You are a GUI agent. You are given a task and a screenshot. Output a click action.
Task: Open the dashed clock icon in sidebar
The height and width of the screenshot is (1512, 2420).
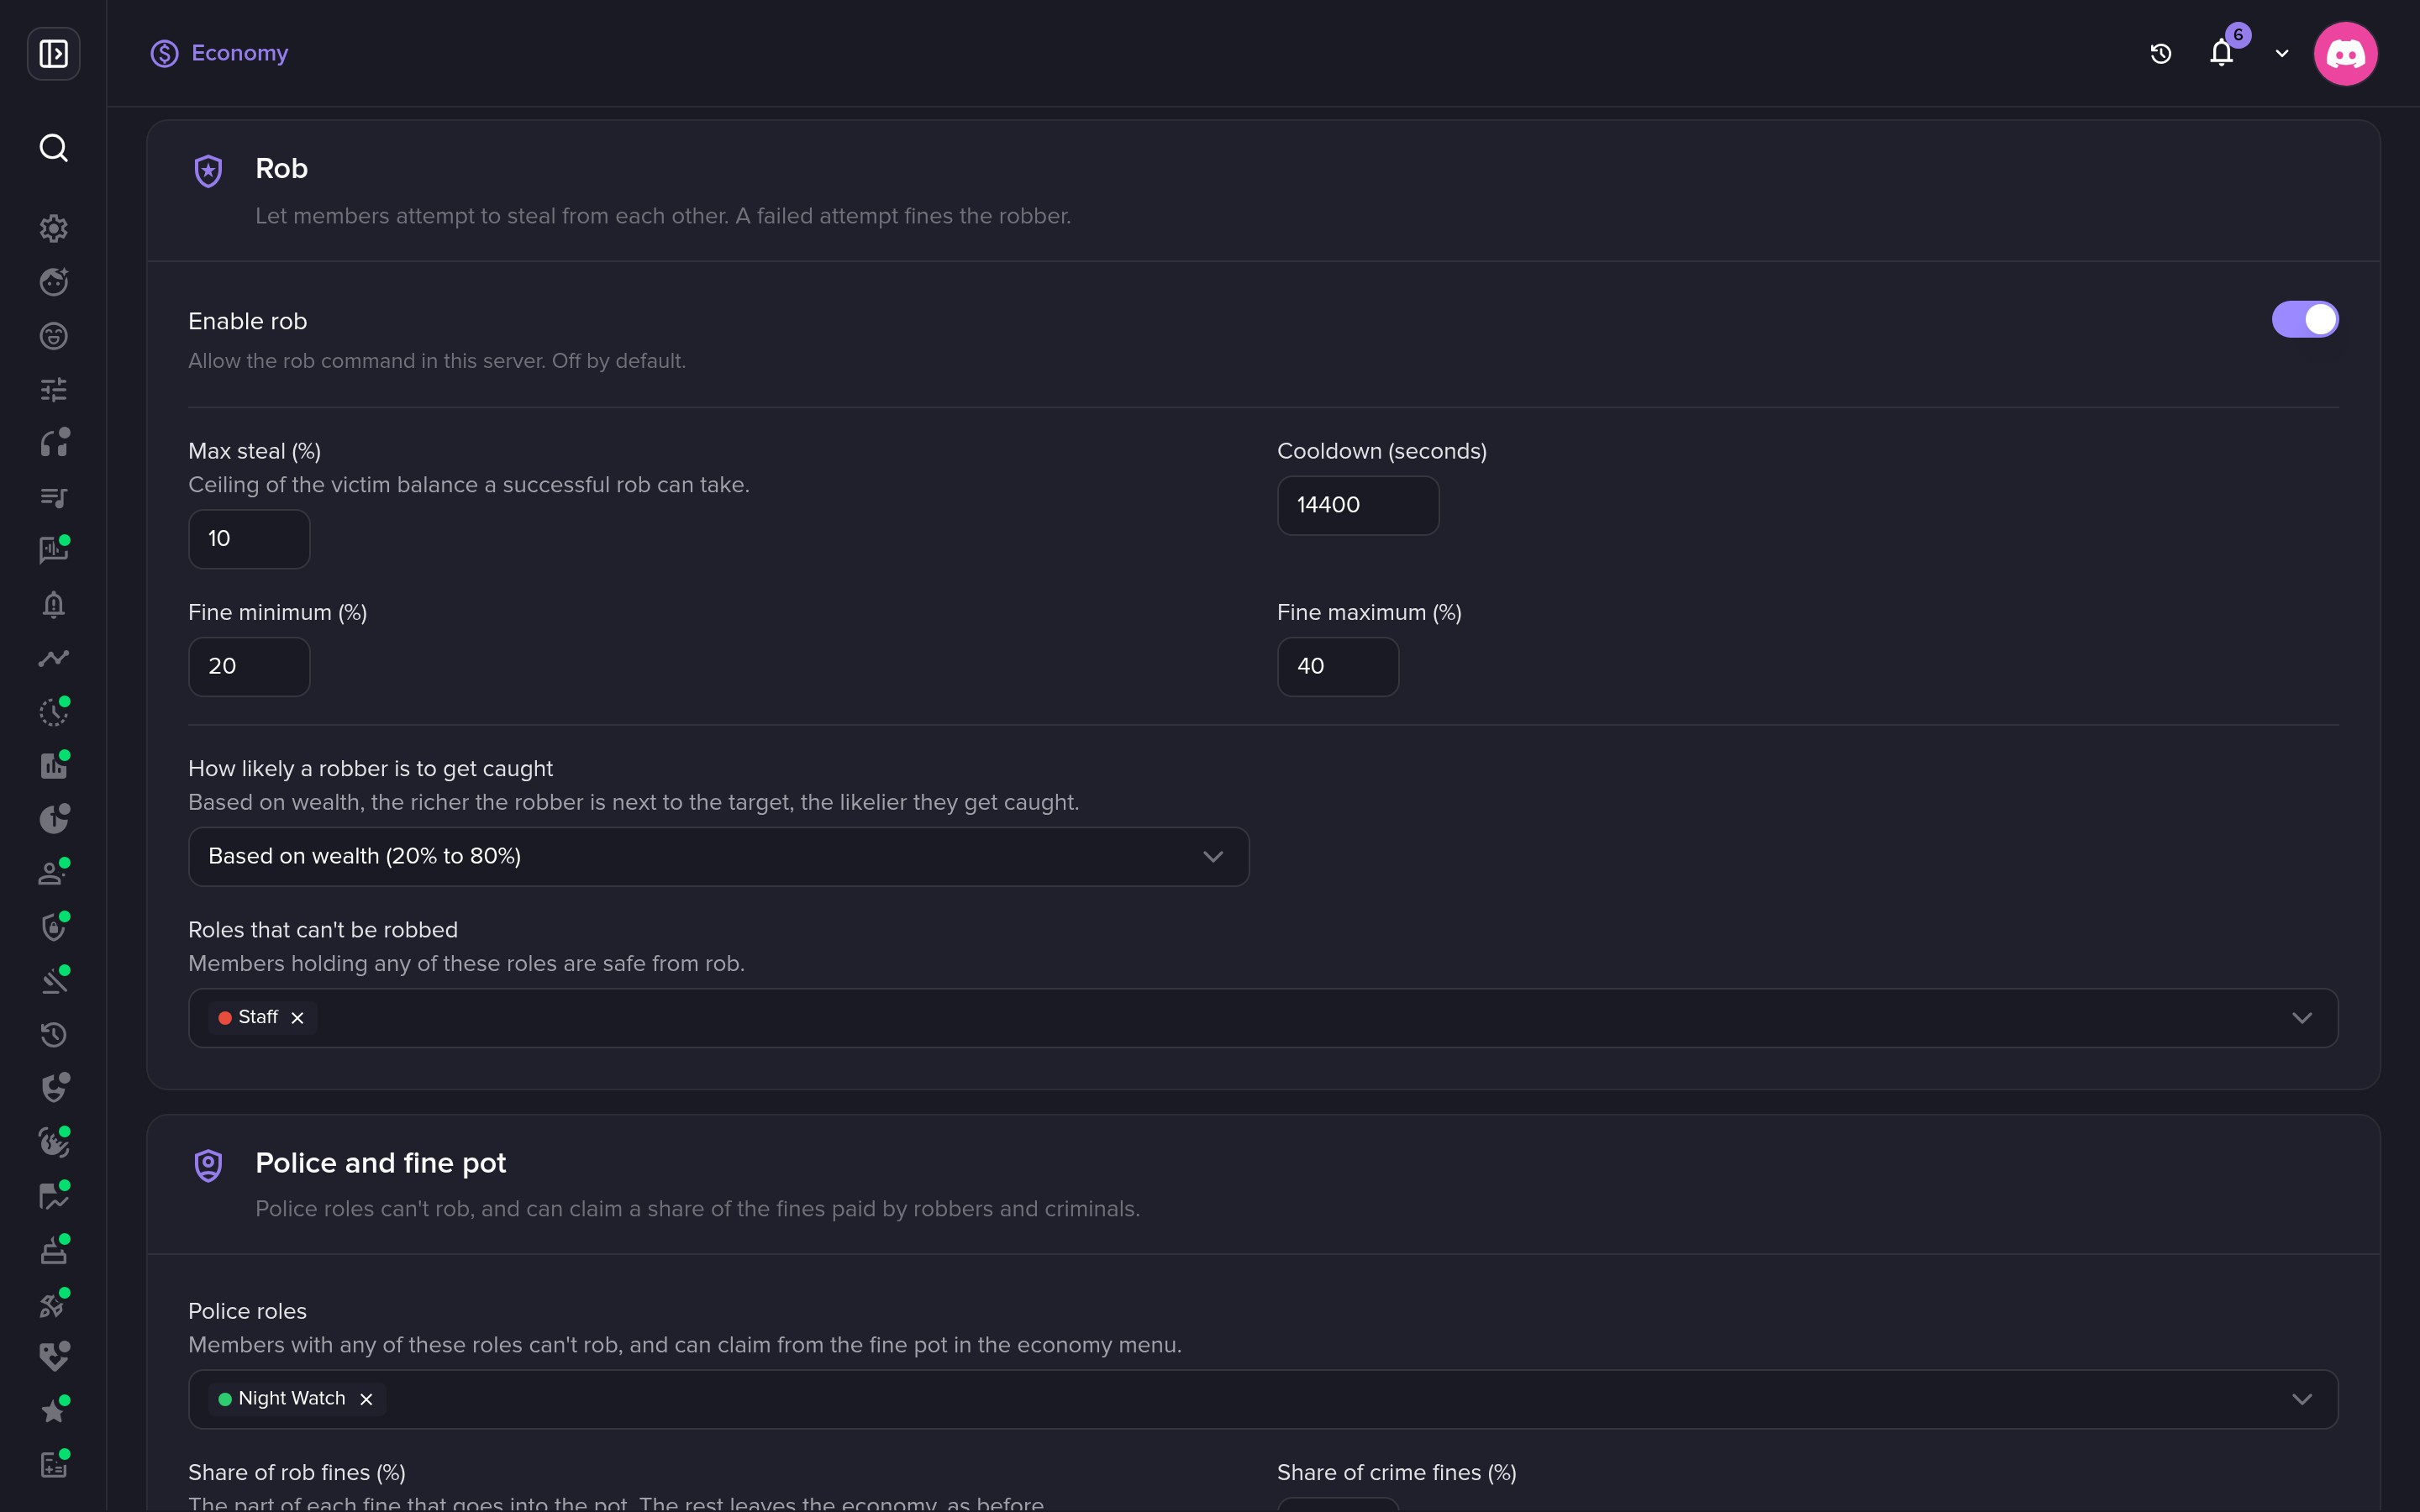[x=53, y=712]
